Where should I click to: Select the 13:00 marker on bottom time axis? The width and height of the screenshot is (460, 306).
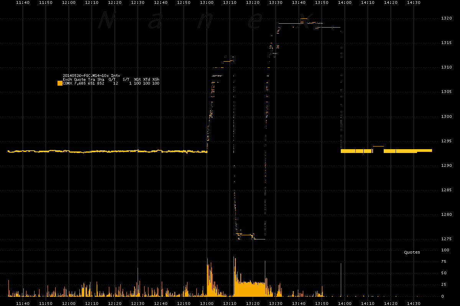click(x=207, y=303)
